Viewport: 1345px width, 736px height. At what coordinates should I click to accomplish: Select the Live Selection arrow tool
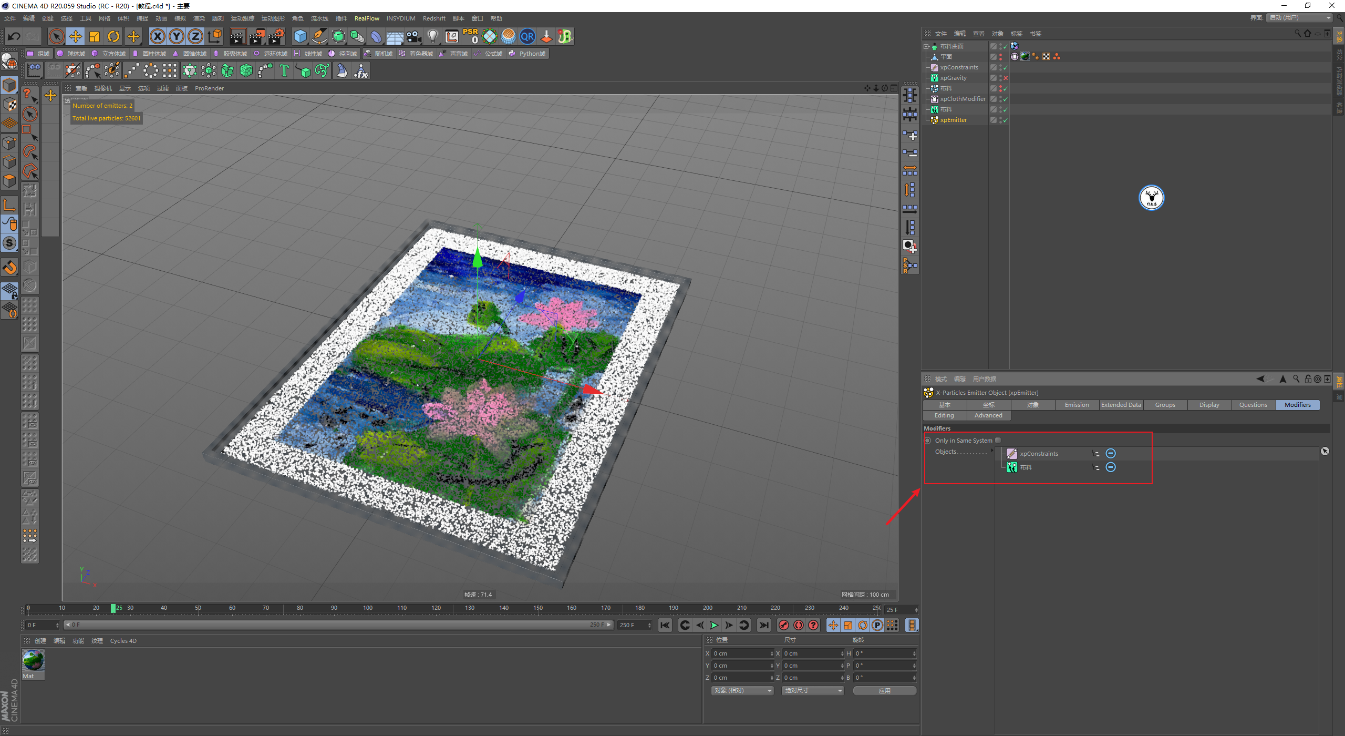[x=56, y=36]
